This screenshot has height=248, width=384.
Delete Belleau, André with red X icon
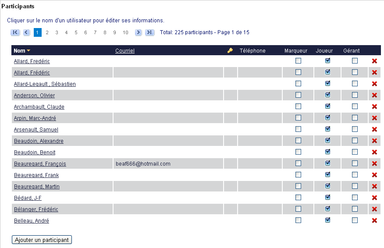click(x=374, y=220)
